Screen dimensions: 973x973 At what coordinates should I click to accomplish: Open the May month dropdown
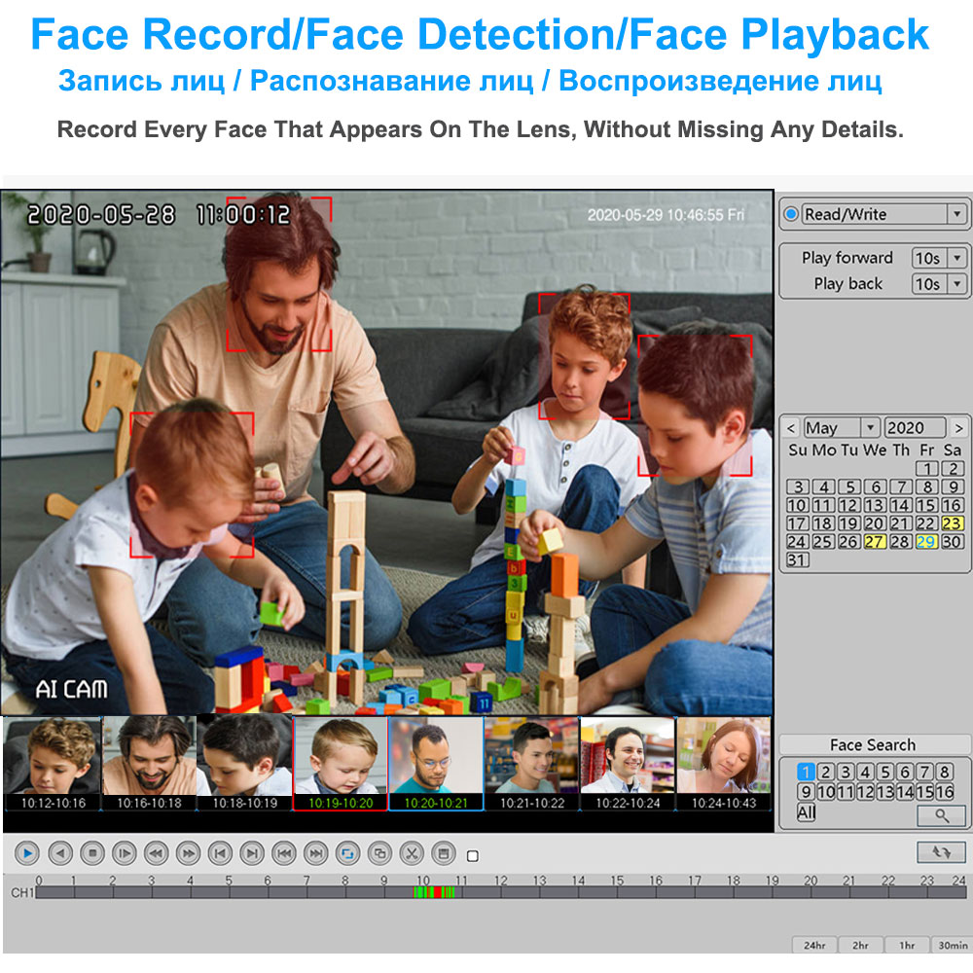(870, 427)
